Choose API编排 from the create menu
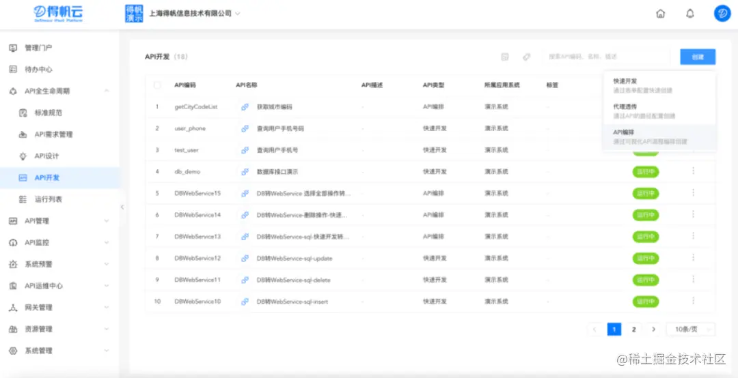The image size is (738, 378). pyautogui.click(x=659, y=136)
